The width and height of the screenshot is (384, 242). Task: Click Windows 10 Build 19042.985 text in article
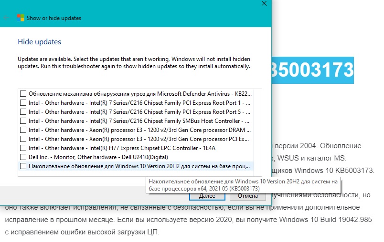pos(325,220)
